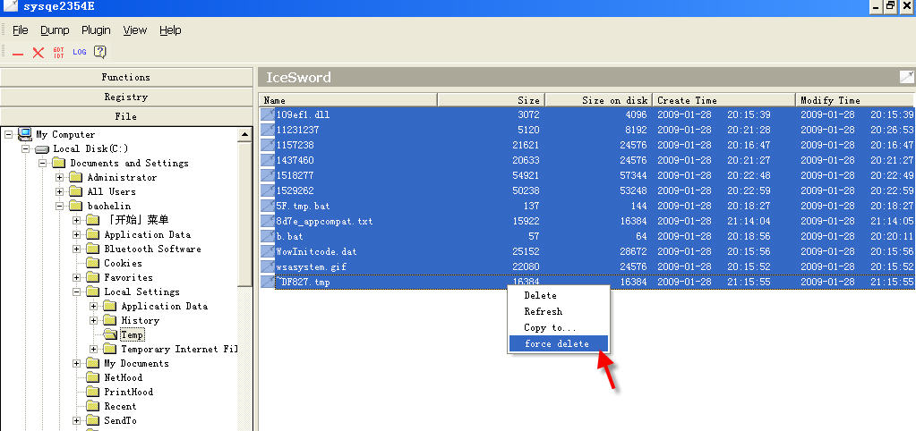Screen dimensions: 916x431
Task: Click file icon next to 8d7e_appcompat.txt
Action: click(x=268, y=221)
